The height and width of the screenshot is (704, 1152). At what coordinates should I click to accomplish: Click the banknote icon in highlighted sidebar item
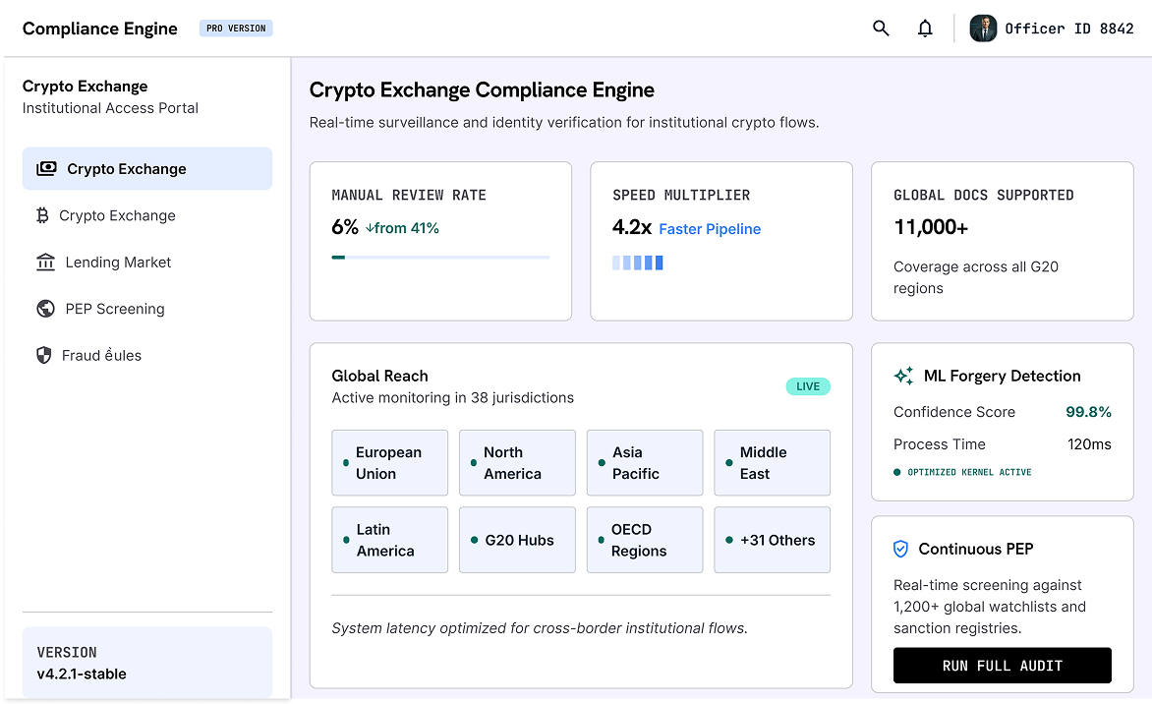(x=46, y=168)
